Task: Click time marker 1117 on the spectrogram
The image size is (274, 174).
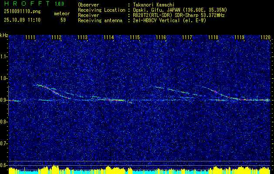Action: tap(187, 37)
